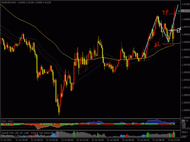Click price axis label 1.39325
190x142 pixels.
point(186,80)
